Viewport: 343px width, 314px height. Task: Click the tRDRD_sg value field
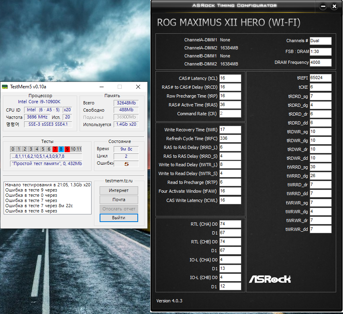[321, 96]
